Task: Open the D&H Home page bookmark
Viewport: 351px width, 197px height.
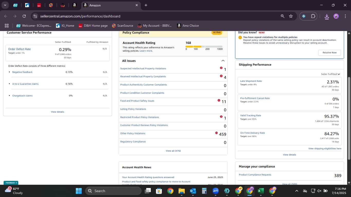Action: [x=93, y=26]
